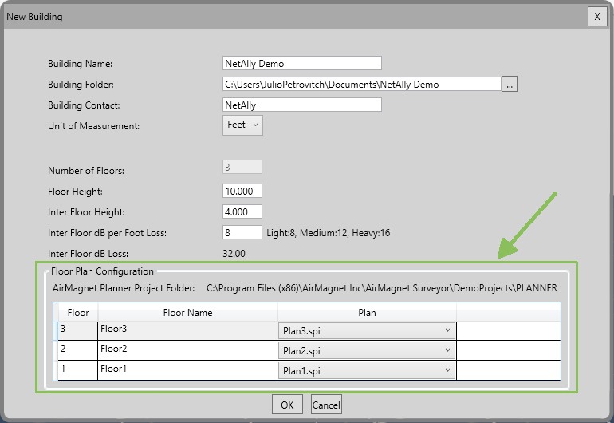This screenshot has width=614, height=423.
Task: Open the Plan2.spi plan dropdown
Action: click(367, 351)
